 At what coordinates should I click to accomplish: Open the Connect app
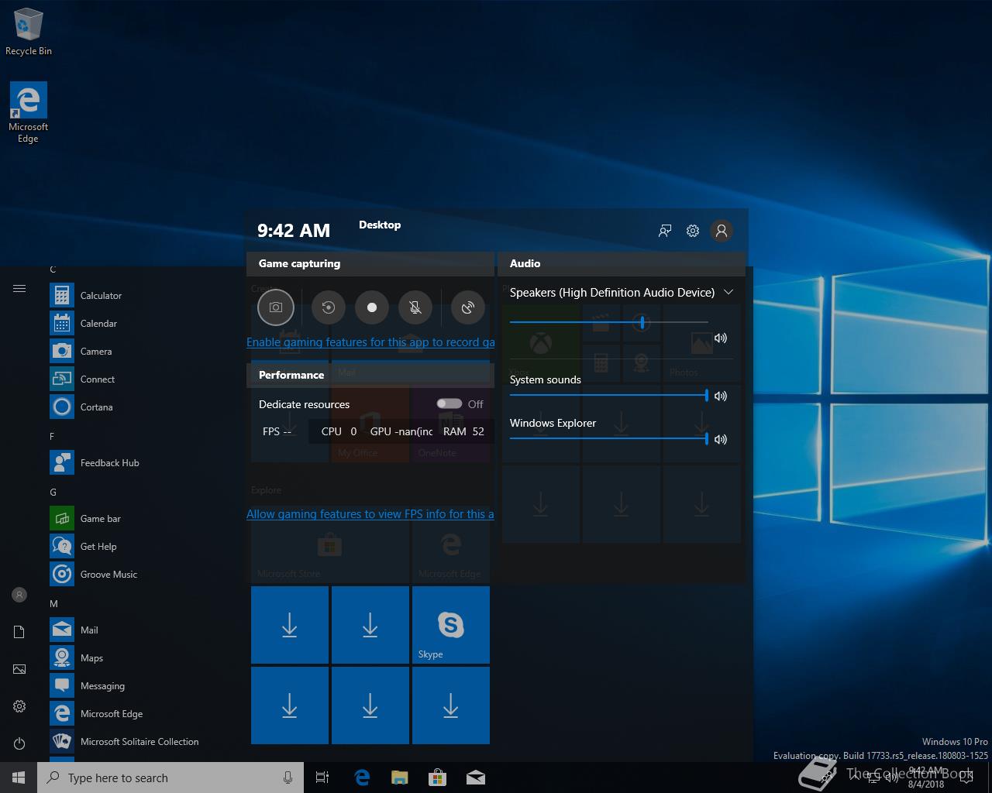(x=124, y=379)
